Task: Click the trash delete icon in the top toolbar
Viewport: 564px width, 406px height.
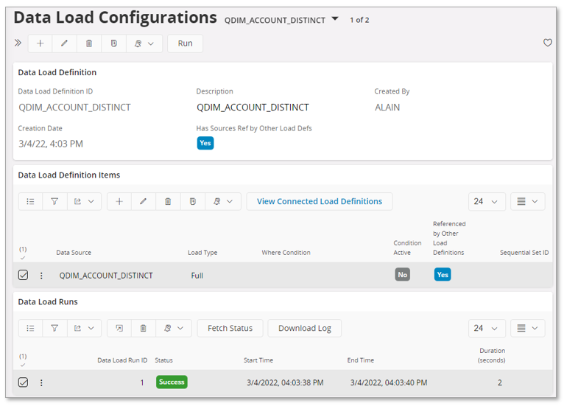Action: coord(89,43)
